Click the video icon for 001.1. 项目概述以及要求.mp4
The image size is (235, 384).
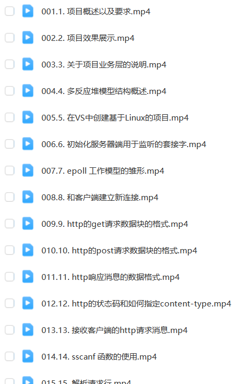click(28, 11)
